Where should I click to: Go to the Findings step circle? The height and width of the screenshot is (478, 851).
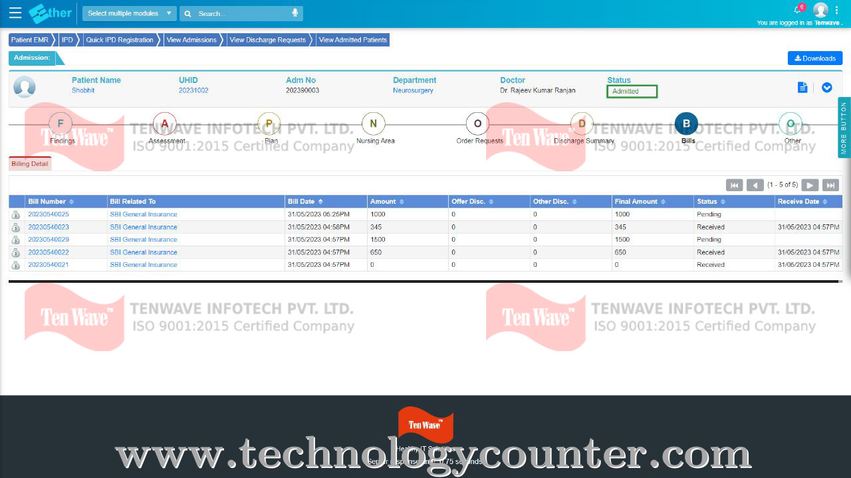tap(61, 123)
